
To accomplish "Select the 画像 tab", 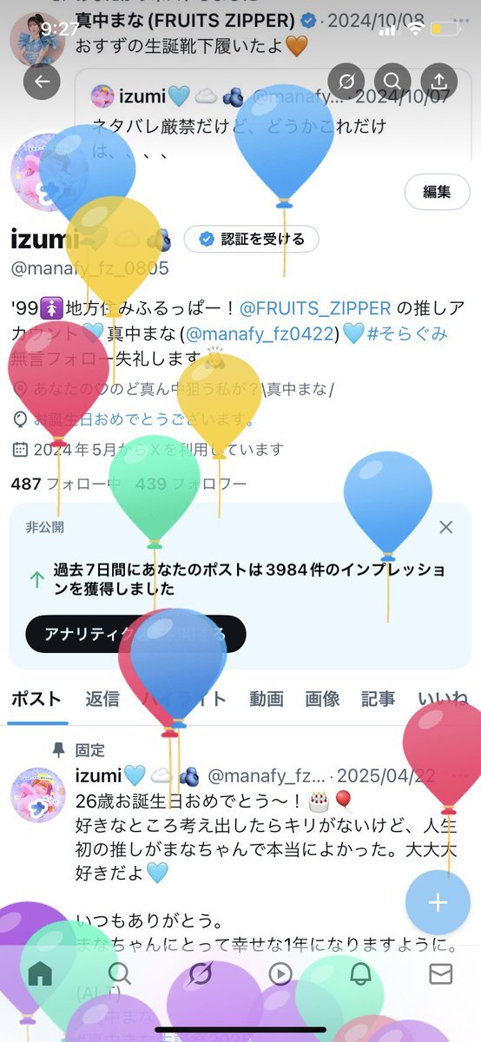I will [x=322, y=699].
